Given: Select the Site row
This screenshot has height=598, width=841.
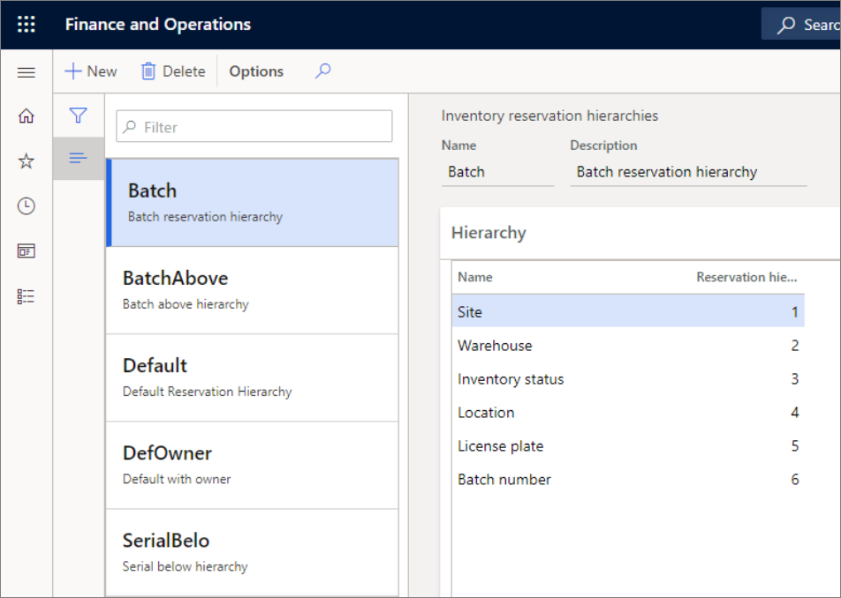Looking at the screenshot, I should [628, 311].
